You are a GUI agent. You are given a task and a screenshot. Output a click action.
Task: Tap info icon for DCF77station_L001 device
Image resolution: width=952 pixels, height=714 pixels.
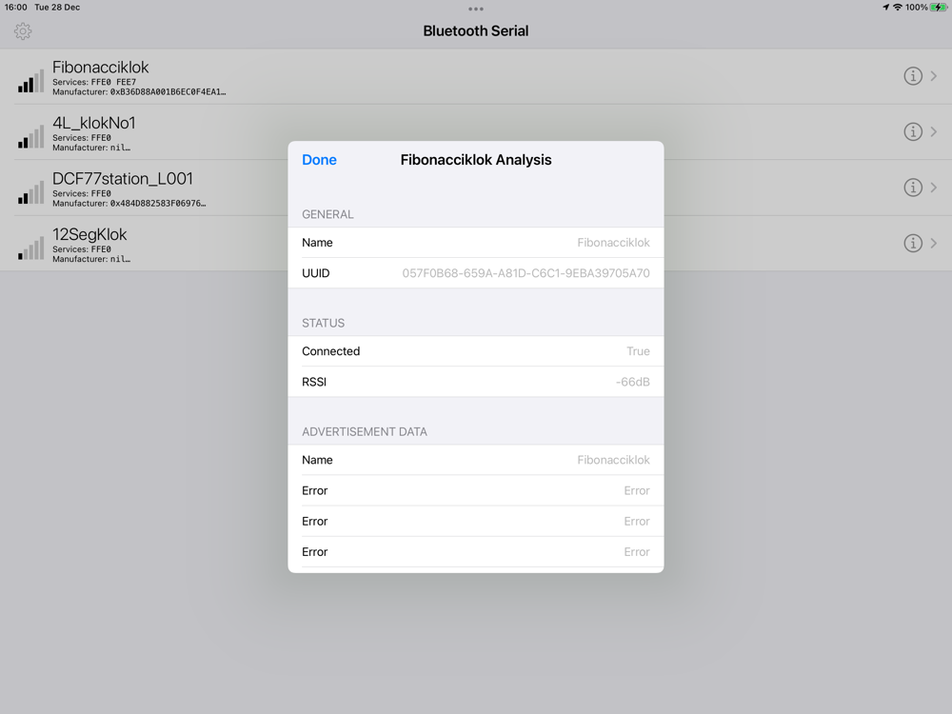(913, 188)
